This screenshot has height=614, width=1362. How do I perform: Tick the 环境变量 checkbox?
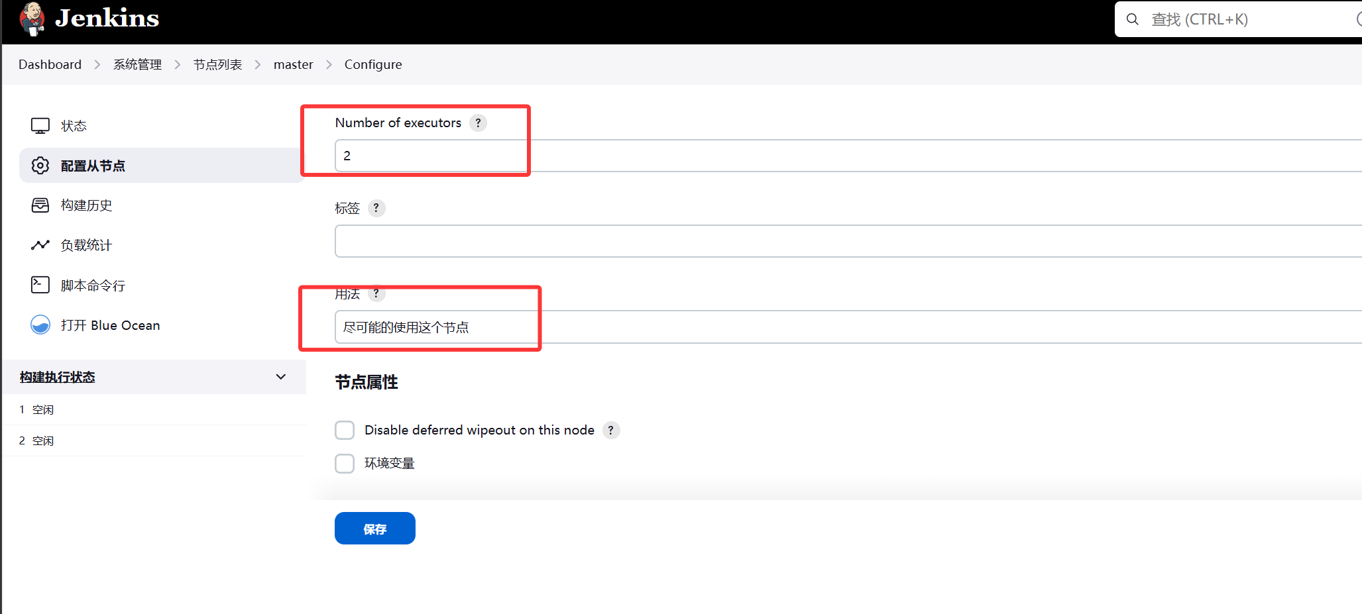pyautogui.click(x=345, y=463)
